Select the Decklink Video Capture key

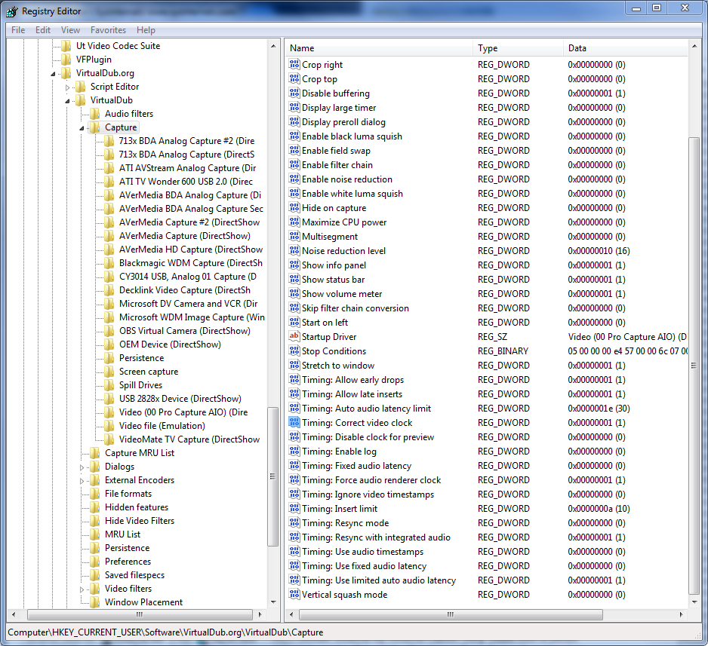(x=185, y=290)
